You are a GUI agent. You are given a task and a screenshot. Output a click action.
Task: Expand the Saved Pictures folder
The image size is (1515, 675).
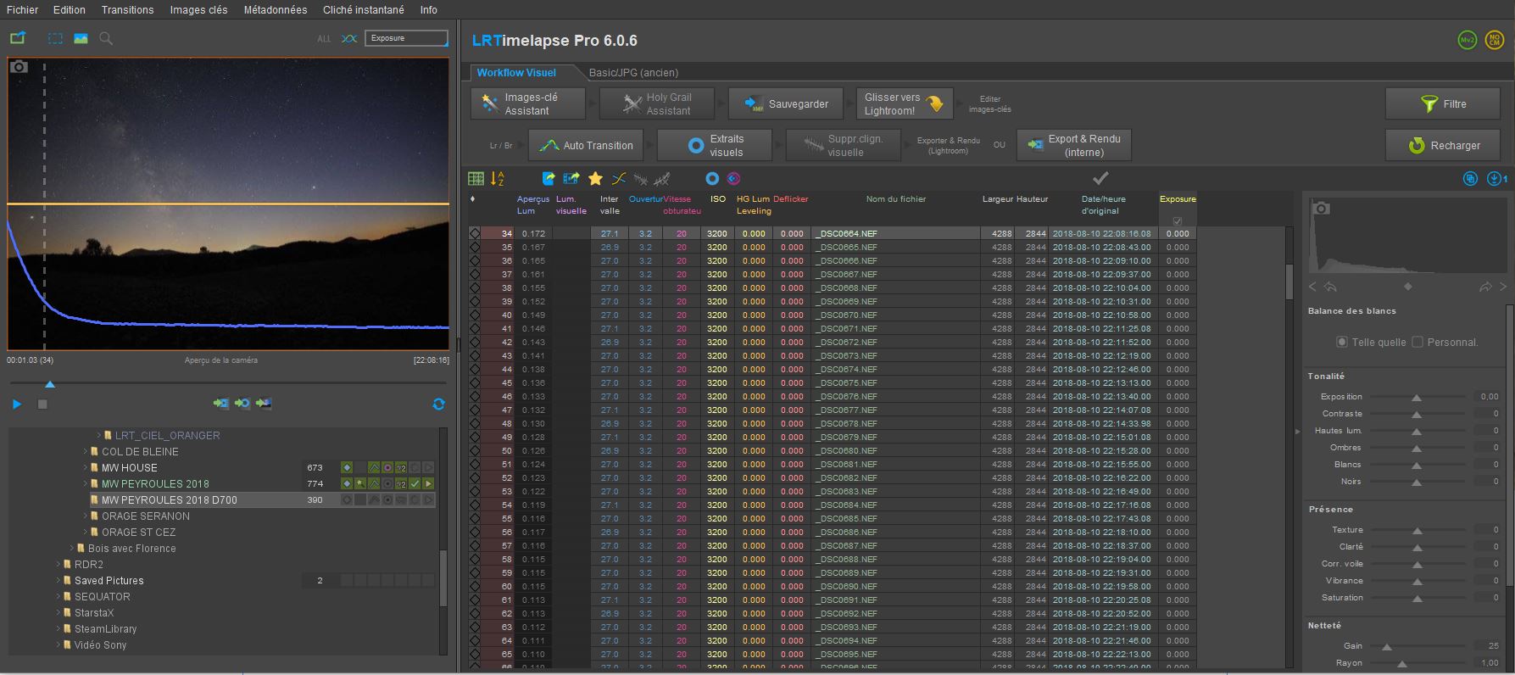pos(58,581)
